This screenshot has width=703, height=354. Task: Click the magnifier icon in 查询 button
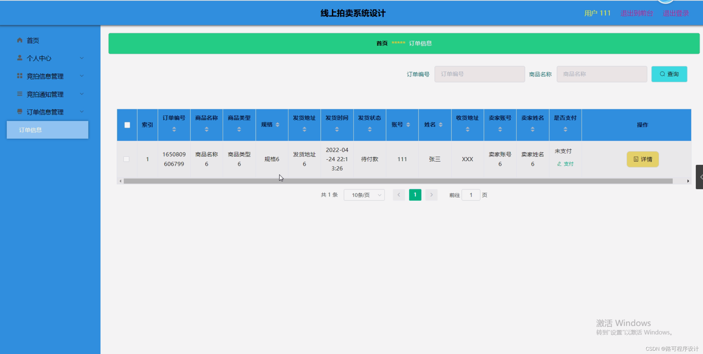pyautogui.click(x=662, y=74)
